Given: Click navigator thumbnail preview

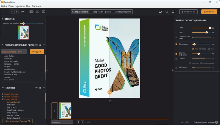Looking at the screenshot, I should coord(23,33).
